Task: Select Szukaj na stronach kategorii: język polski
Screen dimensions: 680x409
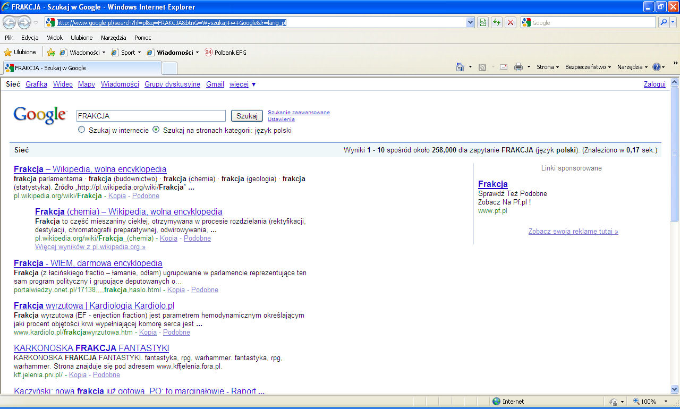Action: [156, 130]
